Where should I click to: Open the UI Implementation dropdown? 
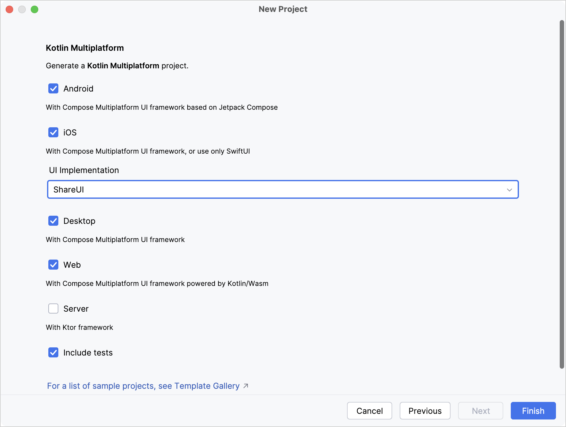pos(282,189)
